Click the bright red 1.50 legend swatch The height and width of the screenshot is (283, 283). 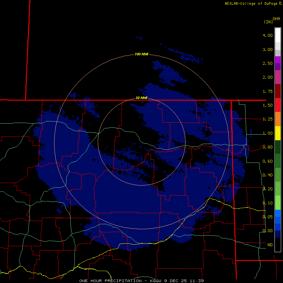point(278,105)
